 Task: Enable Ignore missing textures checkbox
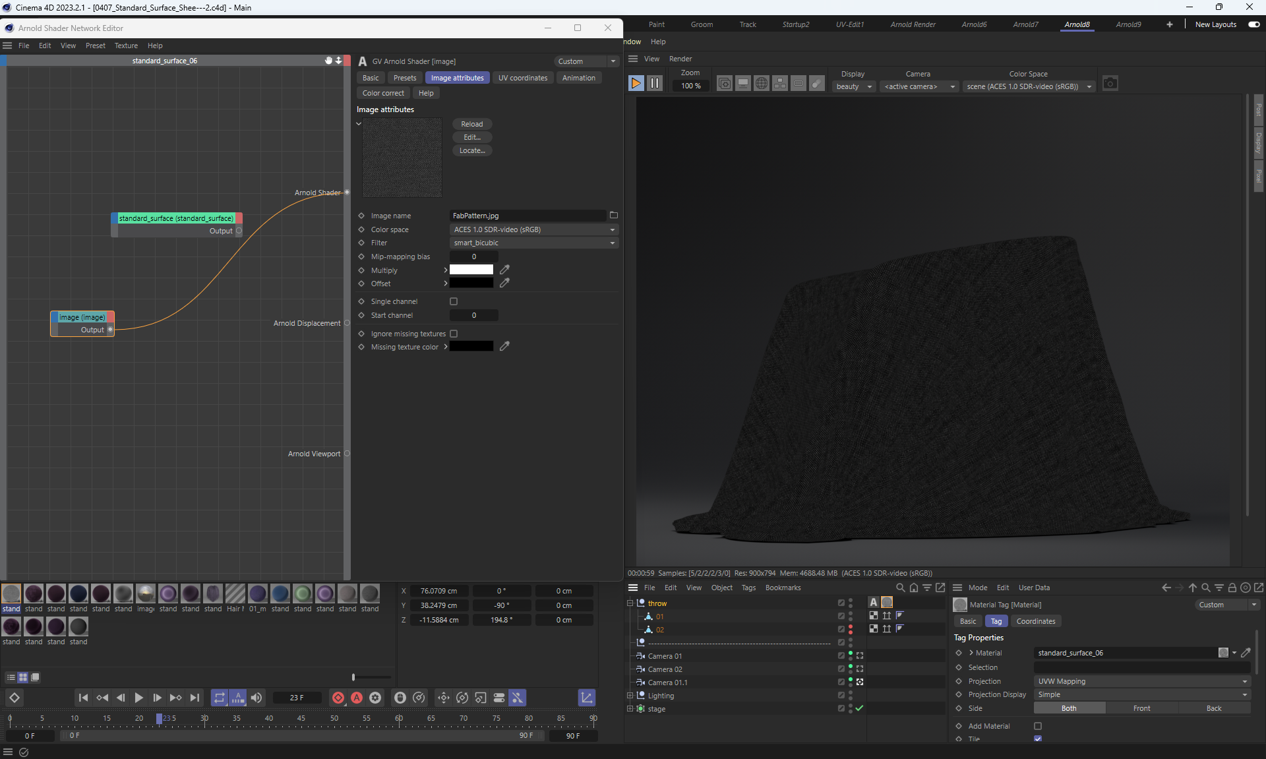[454, 334]
